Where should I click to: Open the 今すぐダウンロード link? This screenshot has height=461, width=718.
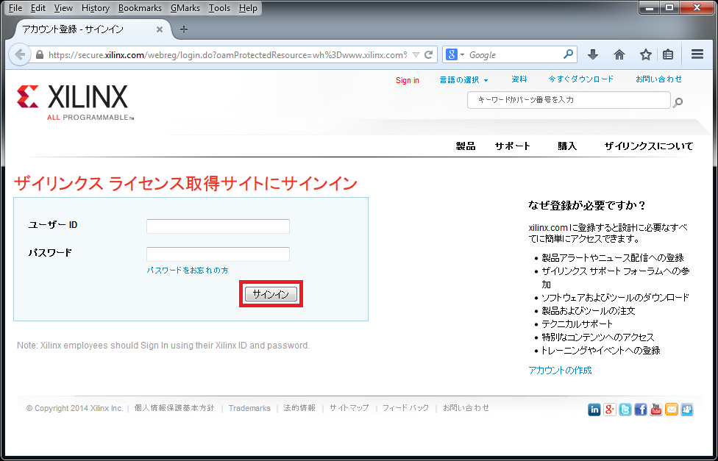pos(580,79)
